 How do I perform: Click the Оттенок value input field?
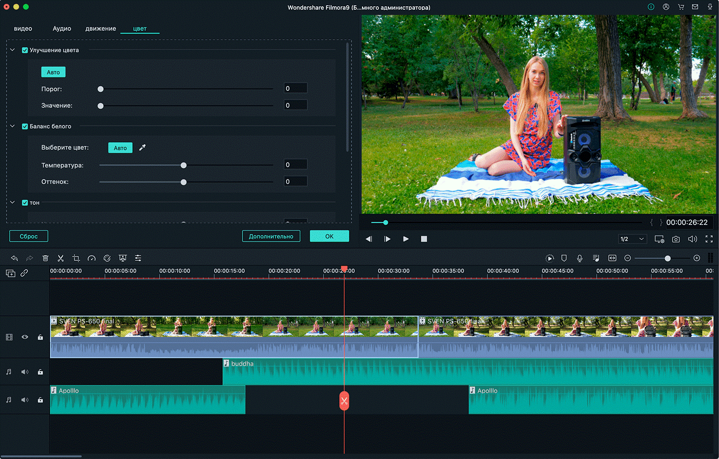295,181
